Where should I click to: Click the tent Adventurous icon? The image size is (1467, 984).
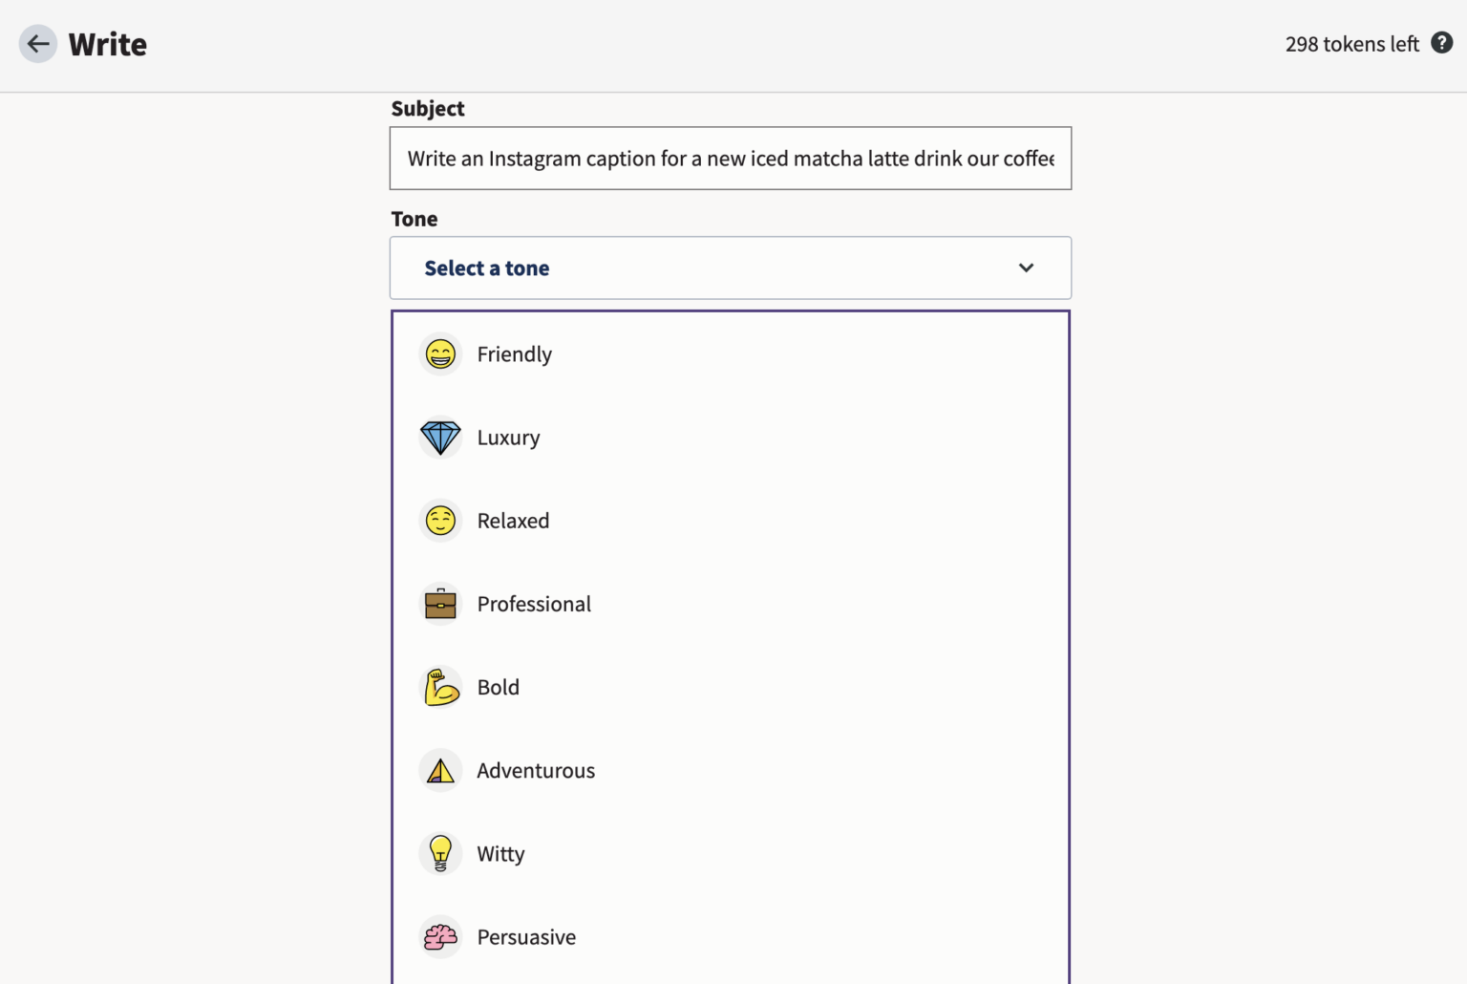pos(440,770)
